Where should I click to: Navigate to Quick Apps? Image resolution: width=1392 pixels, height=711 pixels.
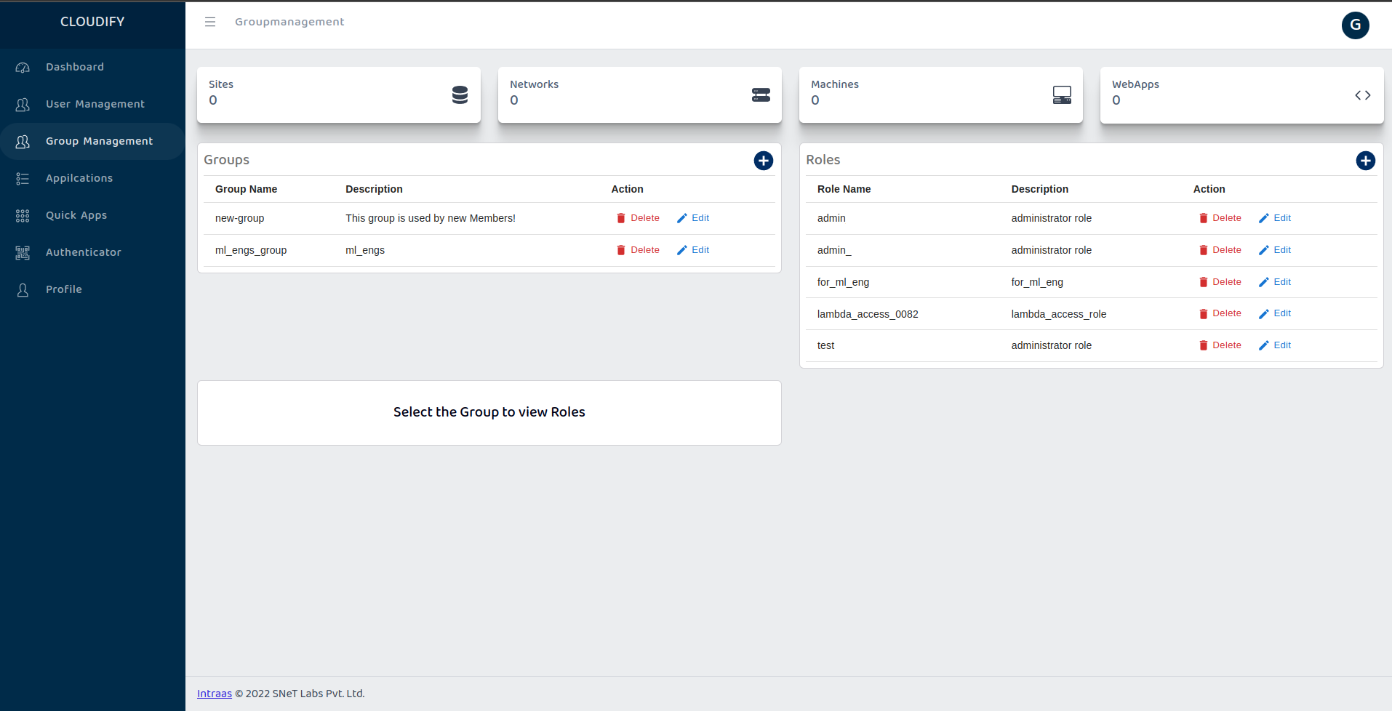pos(92,215)
